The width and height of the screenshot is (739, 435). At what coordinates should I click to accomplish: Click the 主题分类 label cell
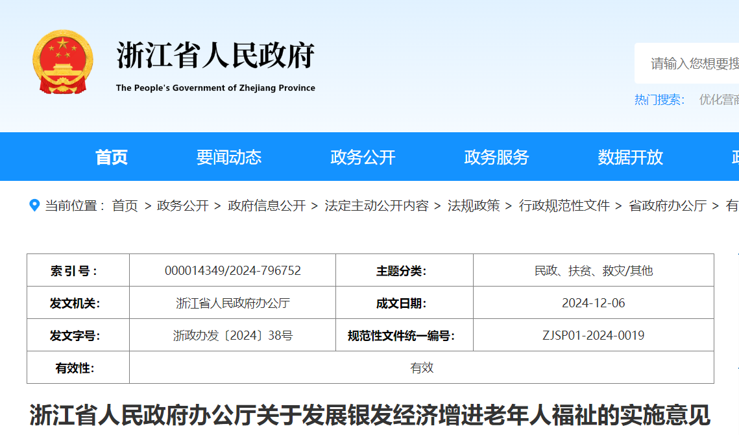[x=404, y=270]
